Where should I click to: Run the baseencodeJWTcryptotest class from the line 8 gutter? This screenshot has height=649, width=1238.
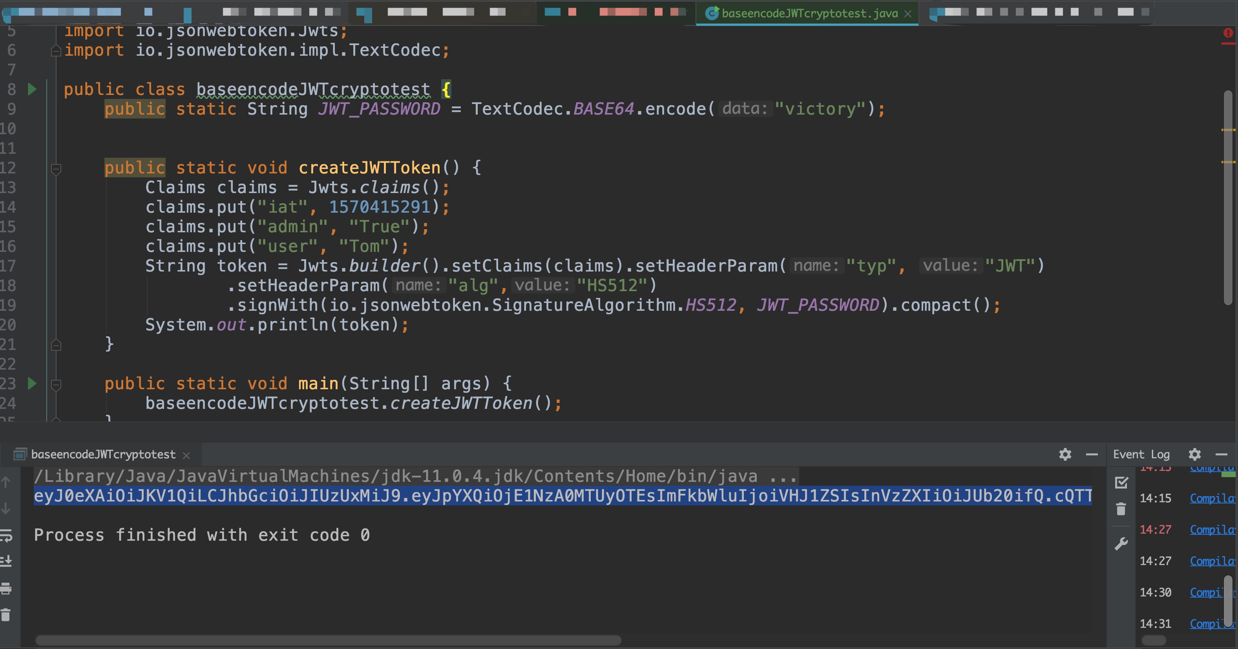[x=32, y=89]
